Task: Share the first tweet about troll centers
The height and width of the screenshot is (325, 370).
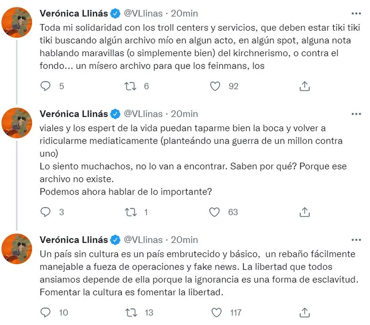Action: (x=304, y=87)
